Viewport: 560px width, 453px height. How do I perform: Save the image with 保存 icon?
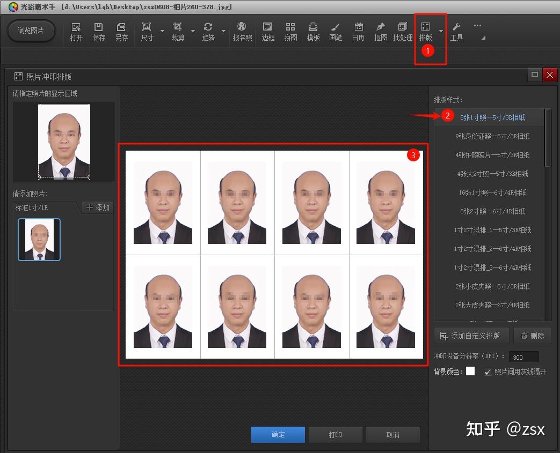click(99, 32)
